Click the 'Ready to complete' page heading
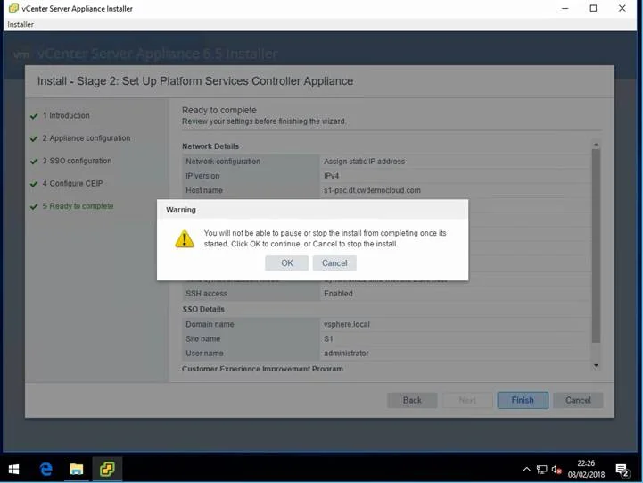Viewport: 643px width, 483px height. [x=219, y=110]
